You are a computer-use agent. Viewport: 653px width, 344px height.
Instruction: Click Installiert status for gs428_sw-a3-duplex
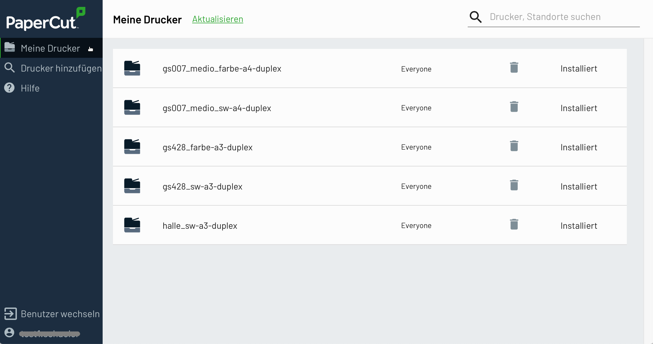click(x=579, y=186)
